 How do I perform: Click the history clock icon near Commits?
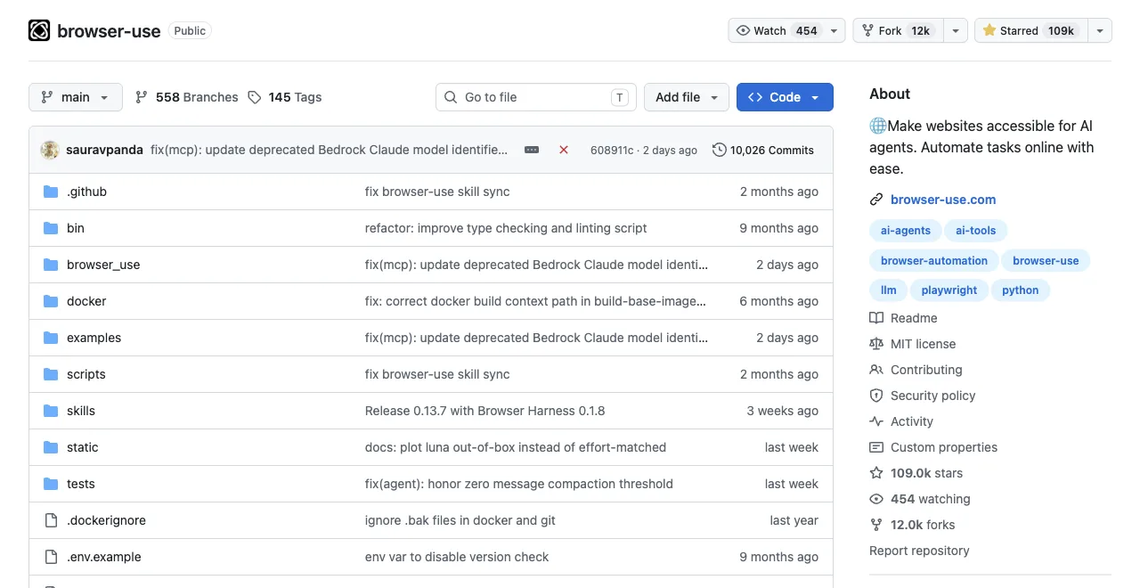[720, 150]
